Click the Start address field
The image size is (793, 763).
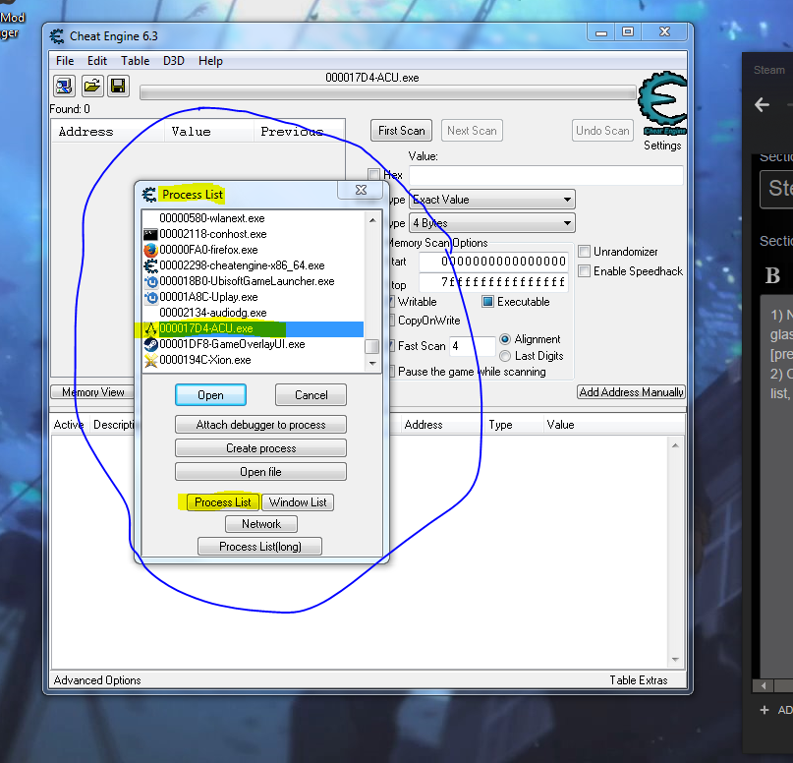pos(493,262)
